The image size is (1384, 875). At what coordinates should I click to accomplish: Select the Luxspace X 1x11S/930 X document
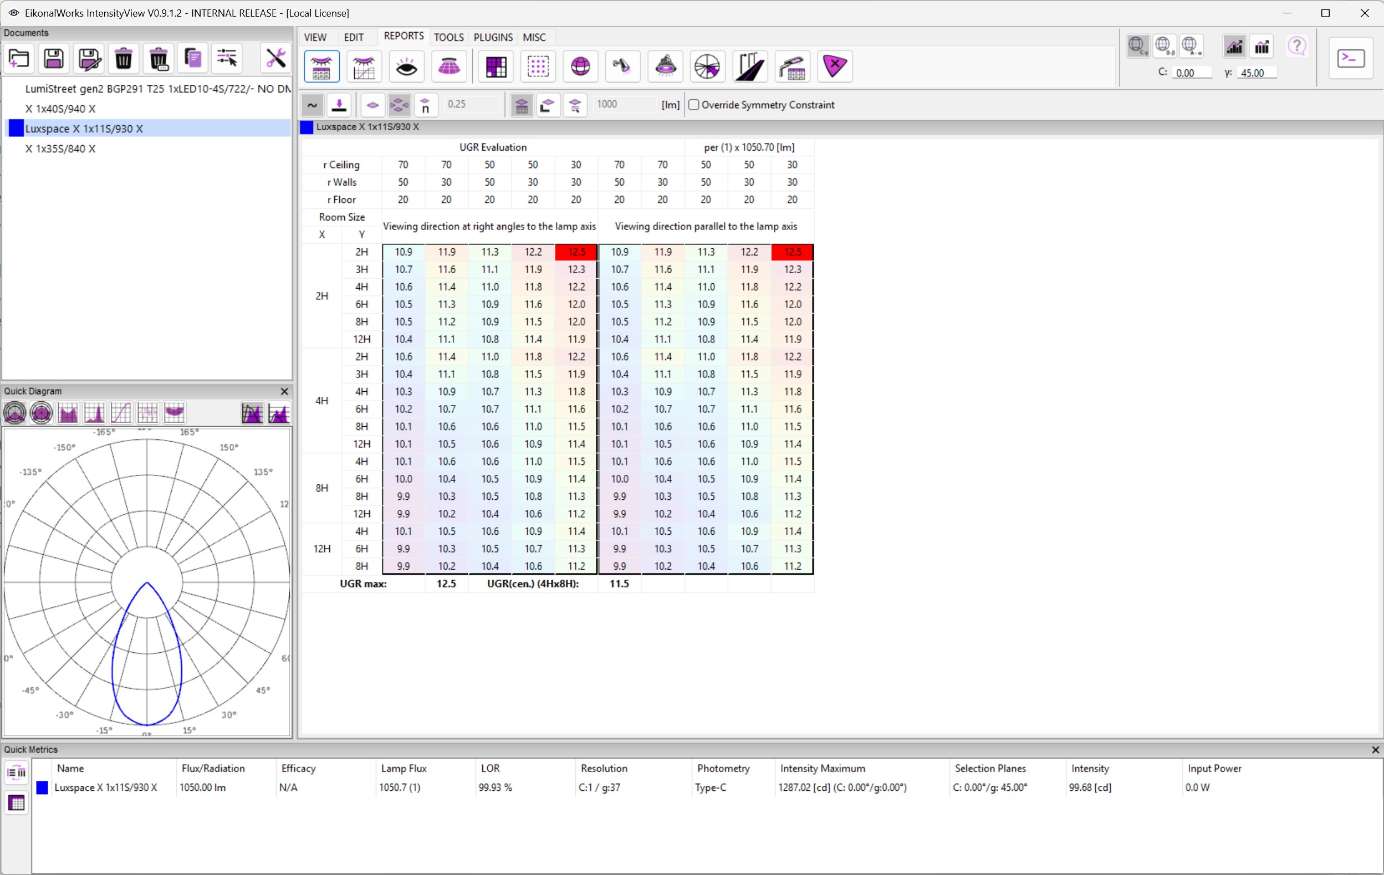coord(147,129)
